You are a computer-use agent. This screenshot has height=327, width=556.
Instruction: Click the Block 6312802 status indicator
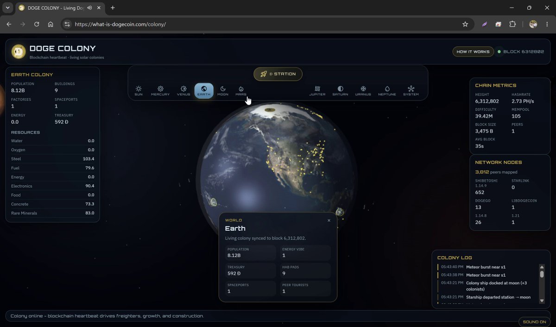[x=521, y=51]
